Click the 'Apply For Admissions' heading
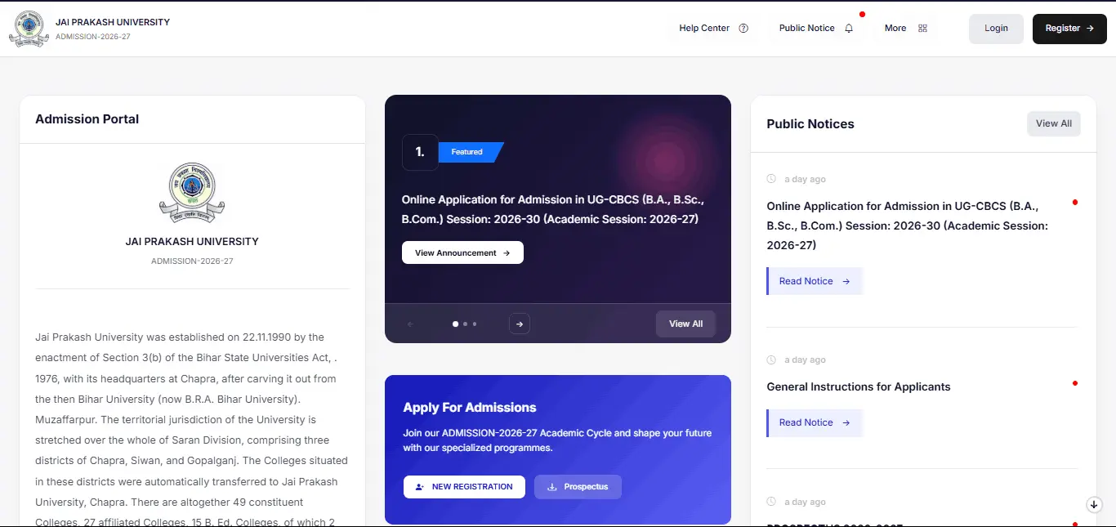This screenshot has height=527, width=1116. 470,408
